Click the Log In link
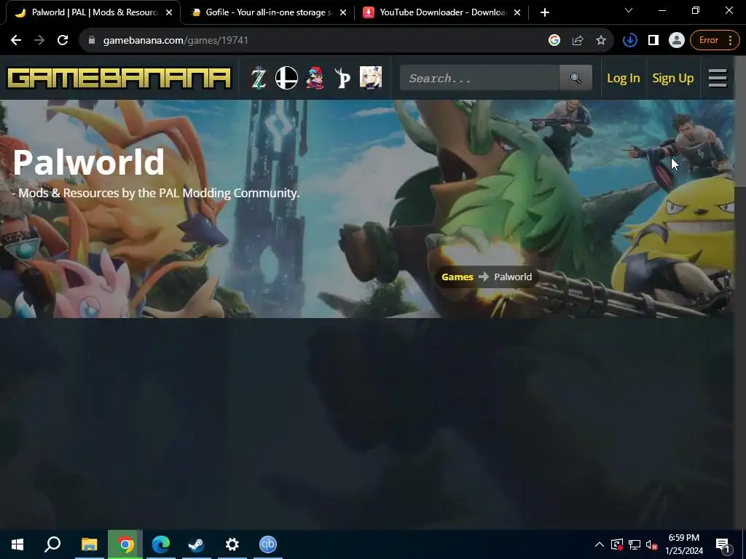Image resolution: width=746 pixels, height=559 pixels. pos(624,78)
